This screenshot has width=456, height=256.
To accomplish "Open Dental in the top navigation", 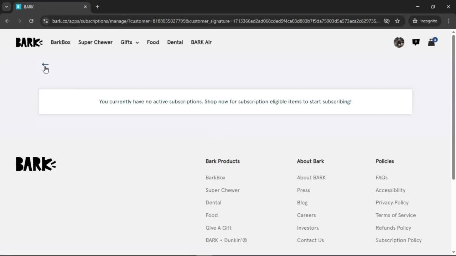I will tap(175, 42).
